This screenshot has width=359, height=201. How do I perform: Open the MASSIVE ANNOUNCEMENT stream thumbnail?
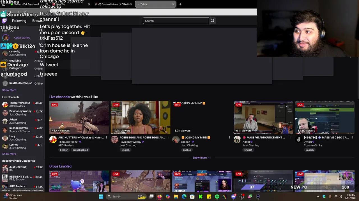point(263,118)
